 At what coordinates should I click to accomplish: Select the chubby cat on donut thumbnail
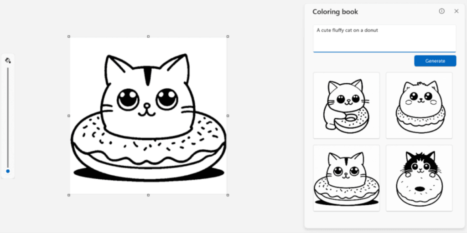click(x=419, y=105)
